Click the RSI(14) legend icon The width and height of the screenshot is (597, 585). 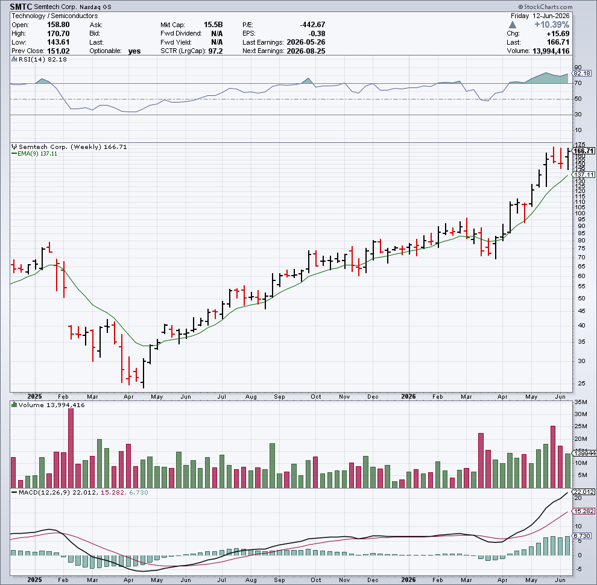14,59
